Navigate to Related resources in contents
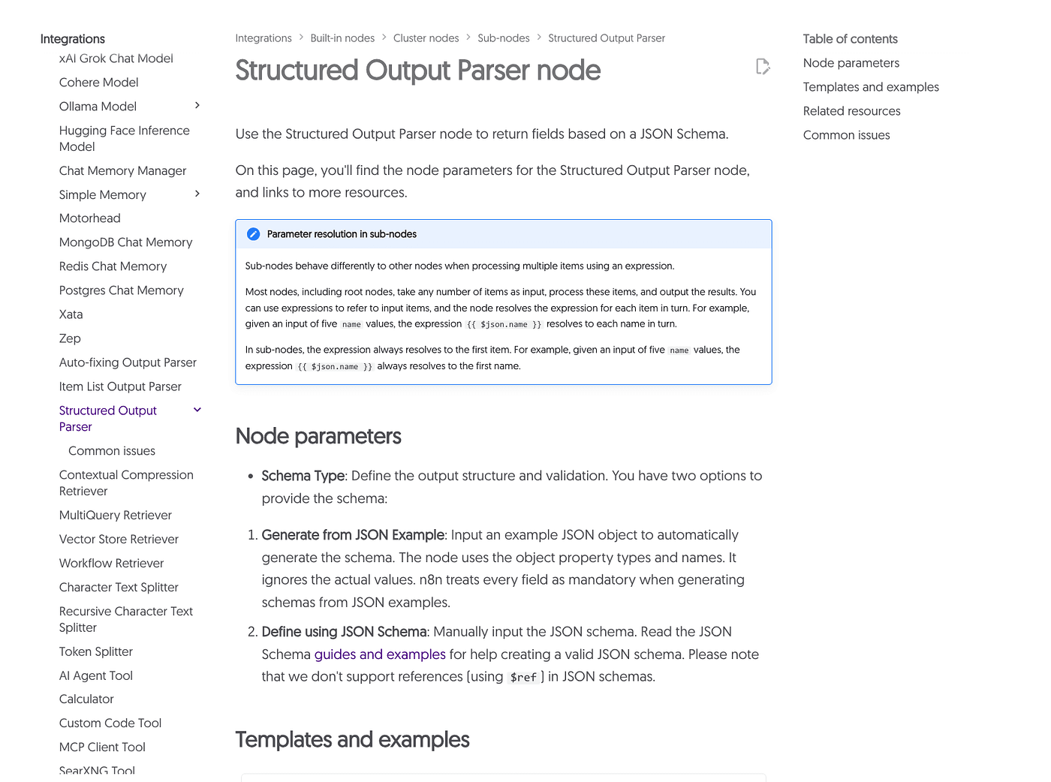 (851, 111)
